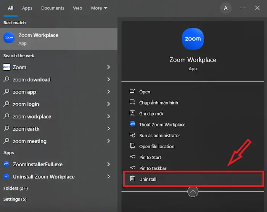267x212 pixels.
Task: Click the account avatar letter A
Action: [x=226, y=8]
